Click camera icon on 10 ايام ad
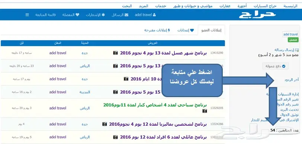This screenshot has height=144, width=302. pyautogui.click(x=126, y=79)
